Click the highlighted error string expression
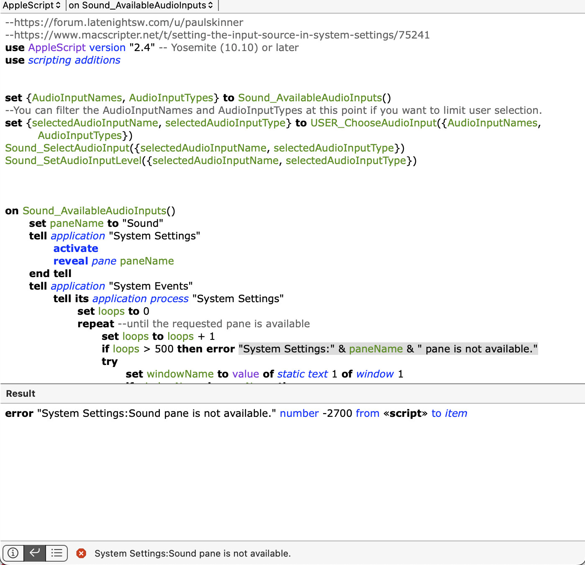This screenshot has width=585, height=565. 388,349
